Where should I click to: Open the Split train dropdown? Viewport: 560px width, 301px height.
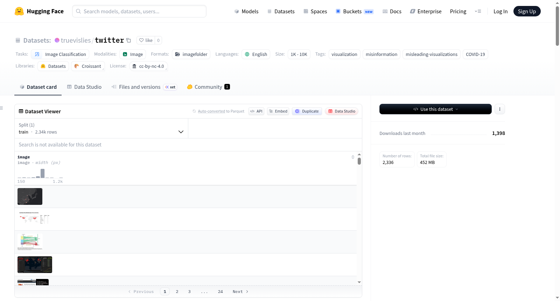[101, 128]
